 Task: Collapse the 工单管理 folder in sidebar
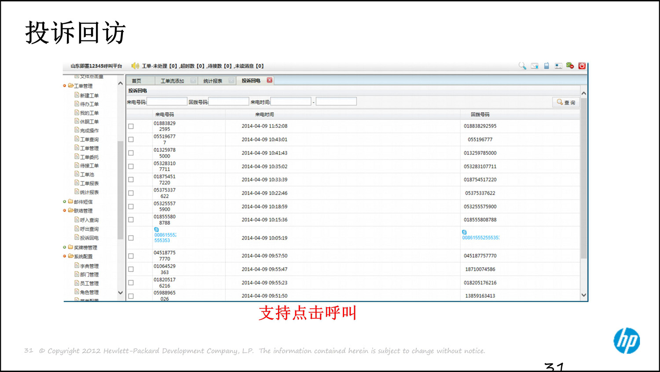click(65, 86)
